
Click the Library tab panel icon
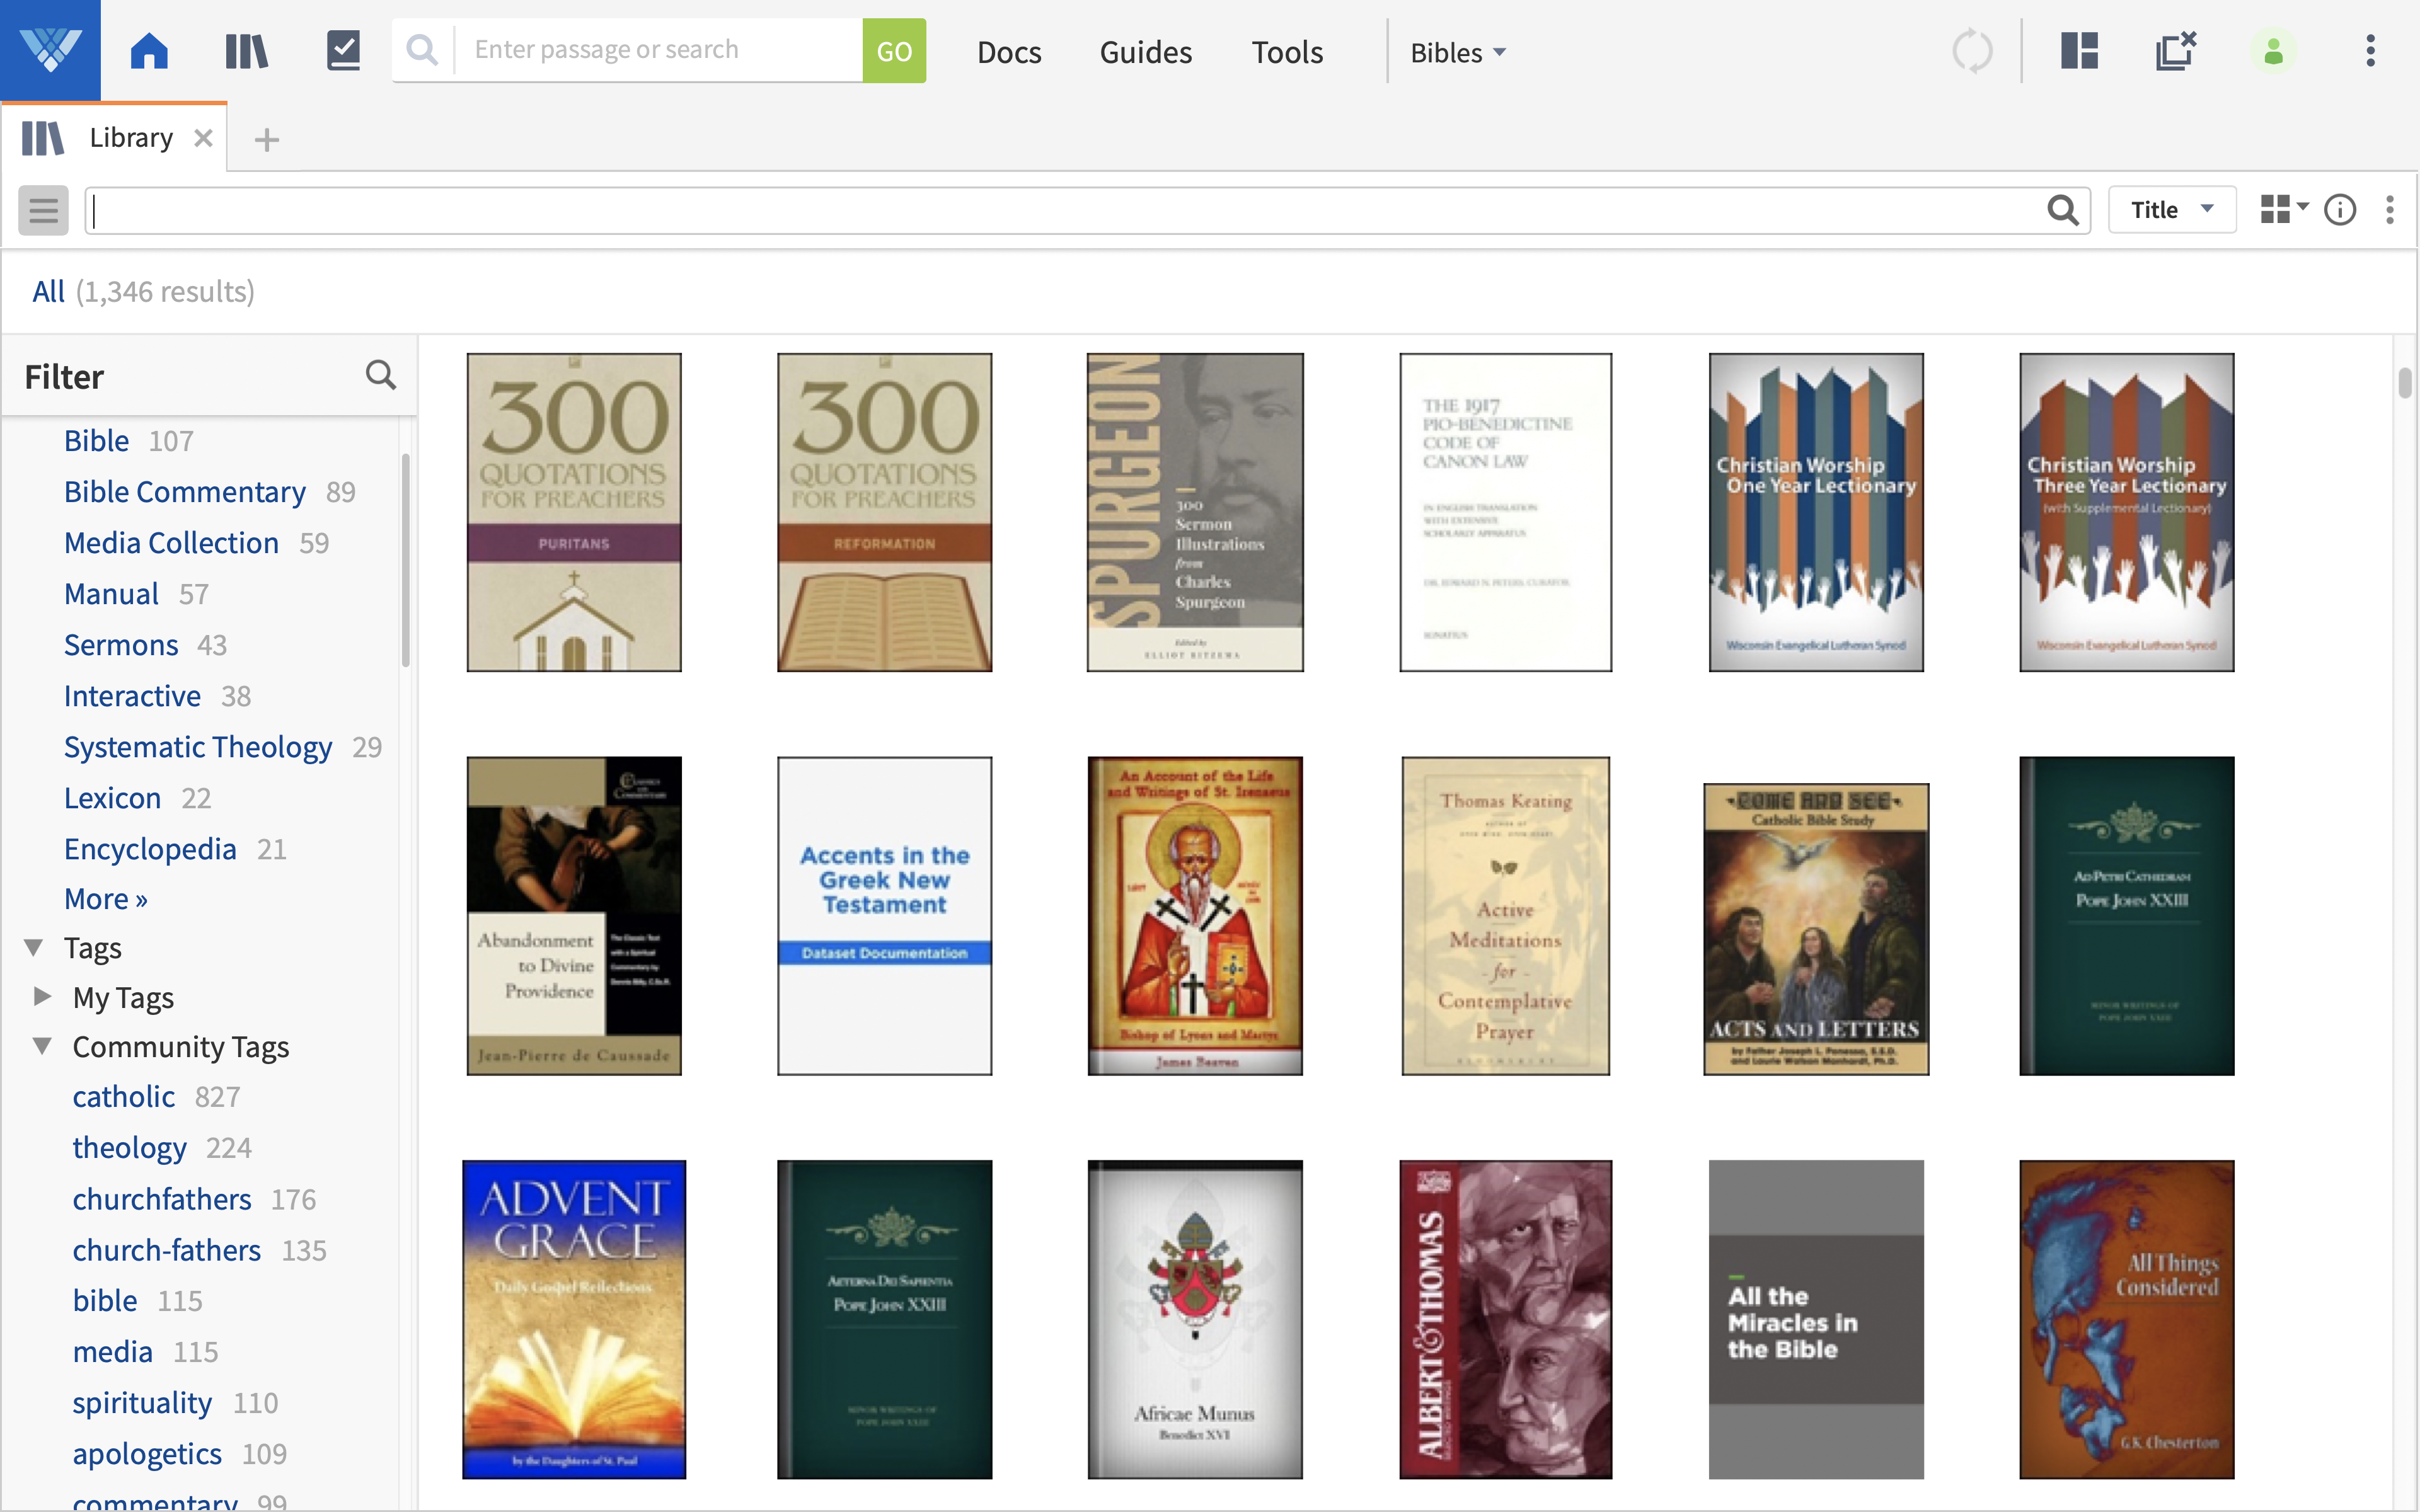click(x=43, y=138)
